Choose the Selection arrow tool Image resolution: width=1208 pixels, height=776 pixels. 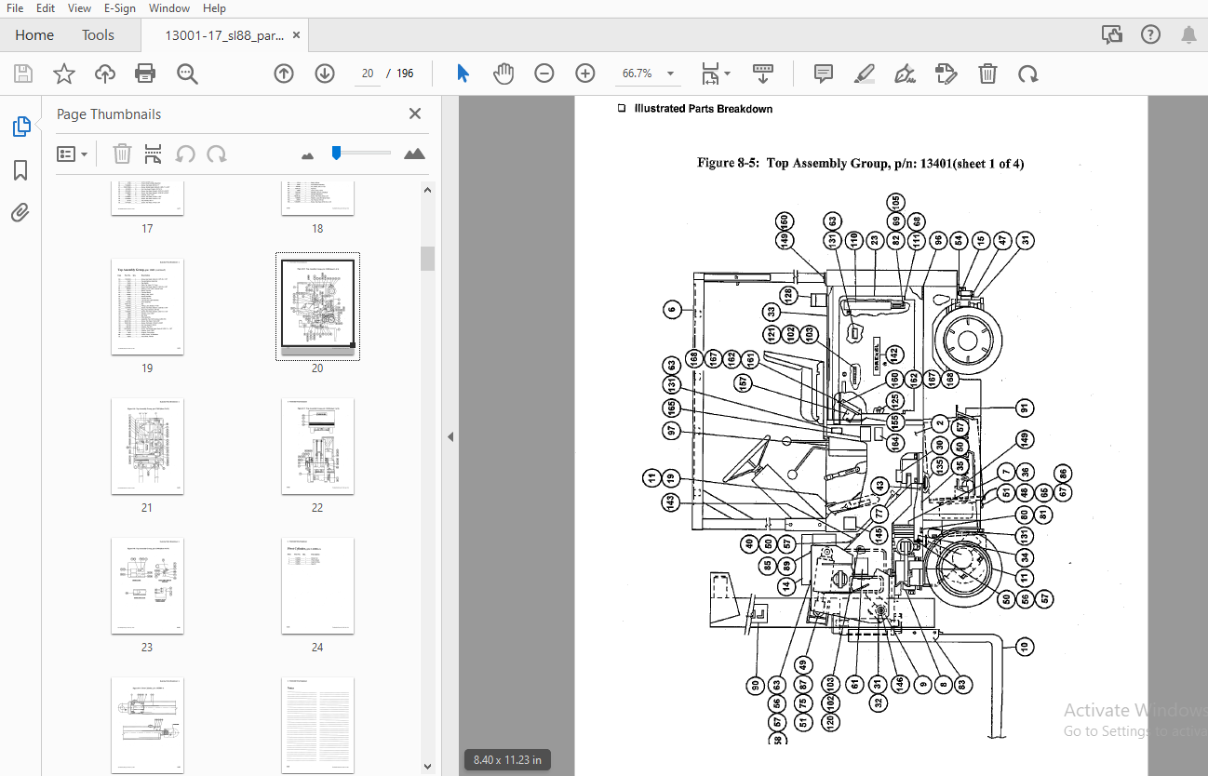[x=463, y=74]
